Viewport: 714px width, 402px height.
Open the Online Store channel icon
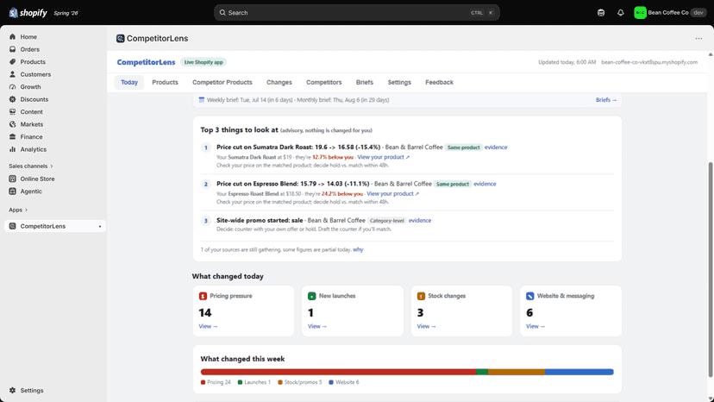(12, 179)
